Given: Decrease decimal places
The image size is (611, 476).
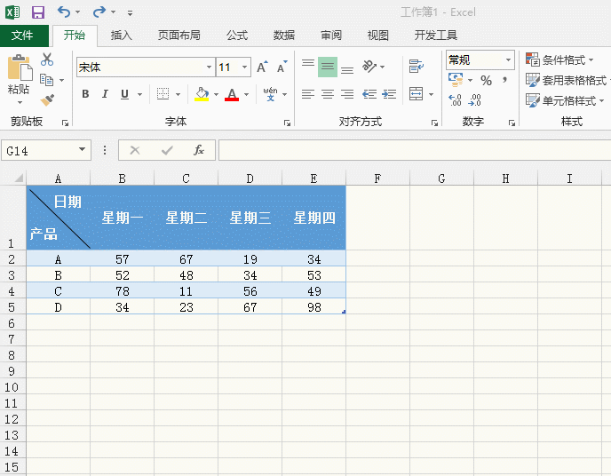Looking at the screenshot, I should [474, 100].
